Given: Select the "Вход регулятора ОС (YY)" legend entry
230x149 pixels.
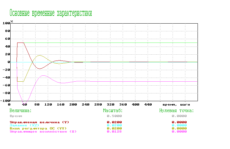Looking at the screenshot, I should (38, 128).
